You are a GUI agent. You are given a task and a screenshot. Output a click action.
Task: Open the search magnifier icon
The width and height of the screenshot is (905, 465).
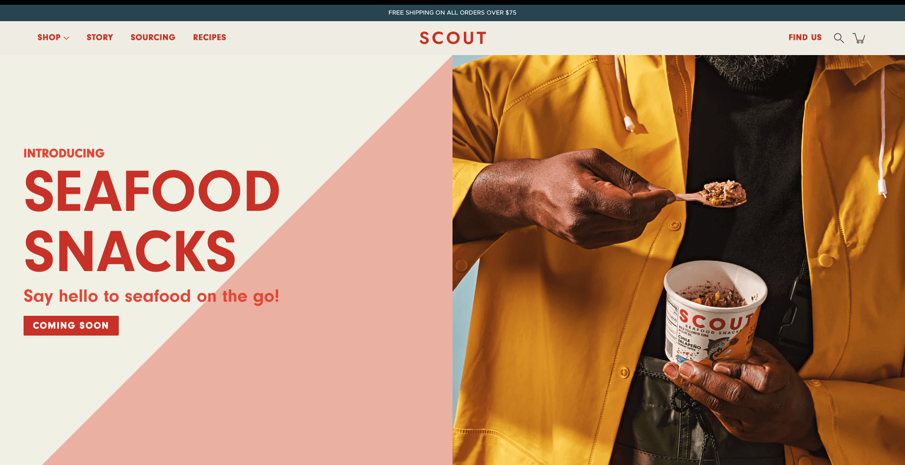point(839,38)
